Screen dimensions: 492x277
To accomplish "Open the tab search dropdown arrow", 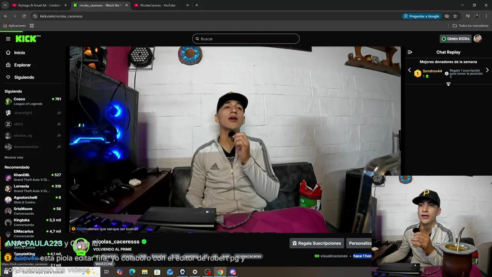I will 5,5.
